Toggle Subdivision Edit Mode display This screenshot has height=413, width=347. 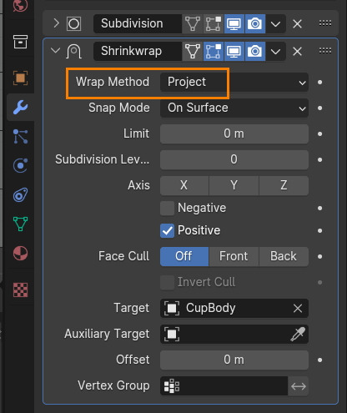tap(214, 23)
